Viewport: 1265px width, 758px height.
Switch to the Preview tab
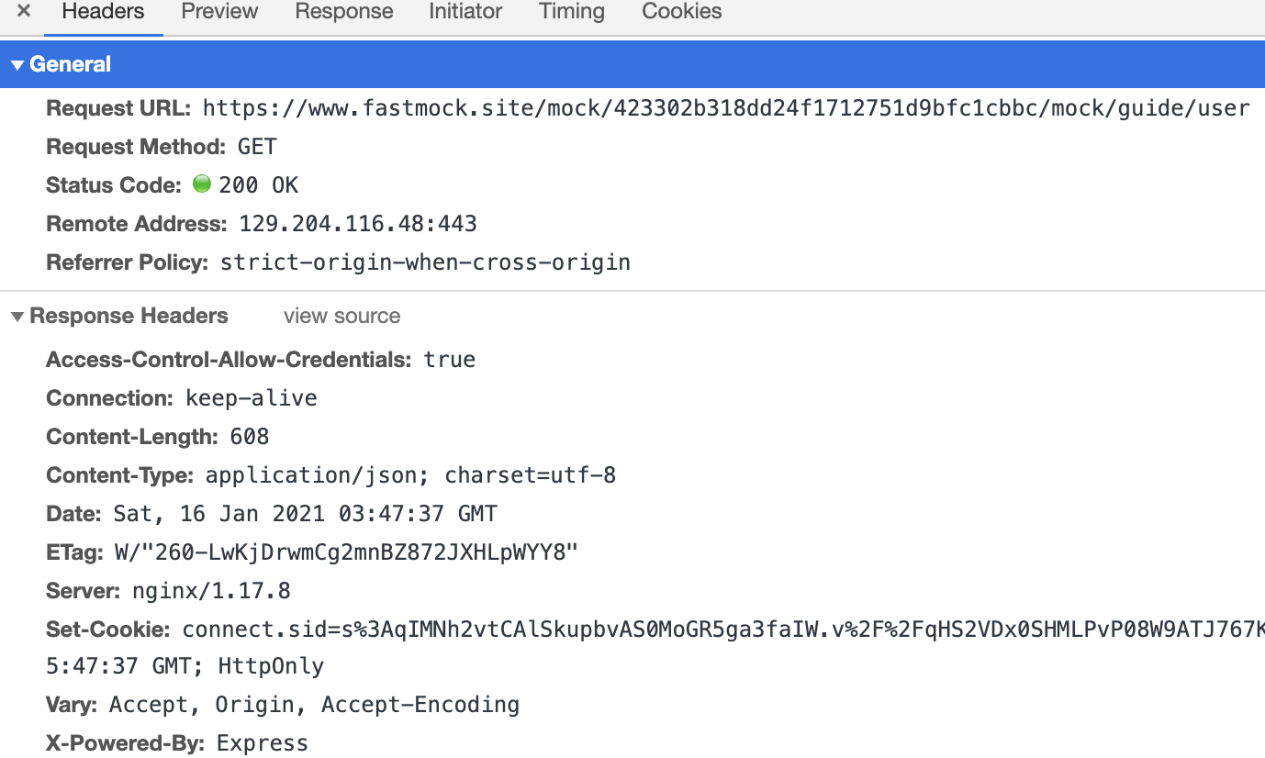(x=218, y=12)
